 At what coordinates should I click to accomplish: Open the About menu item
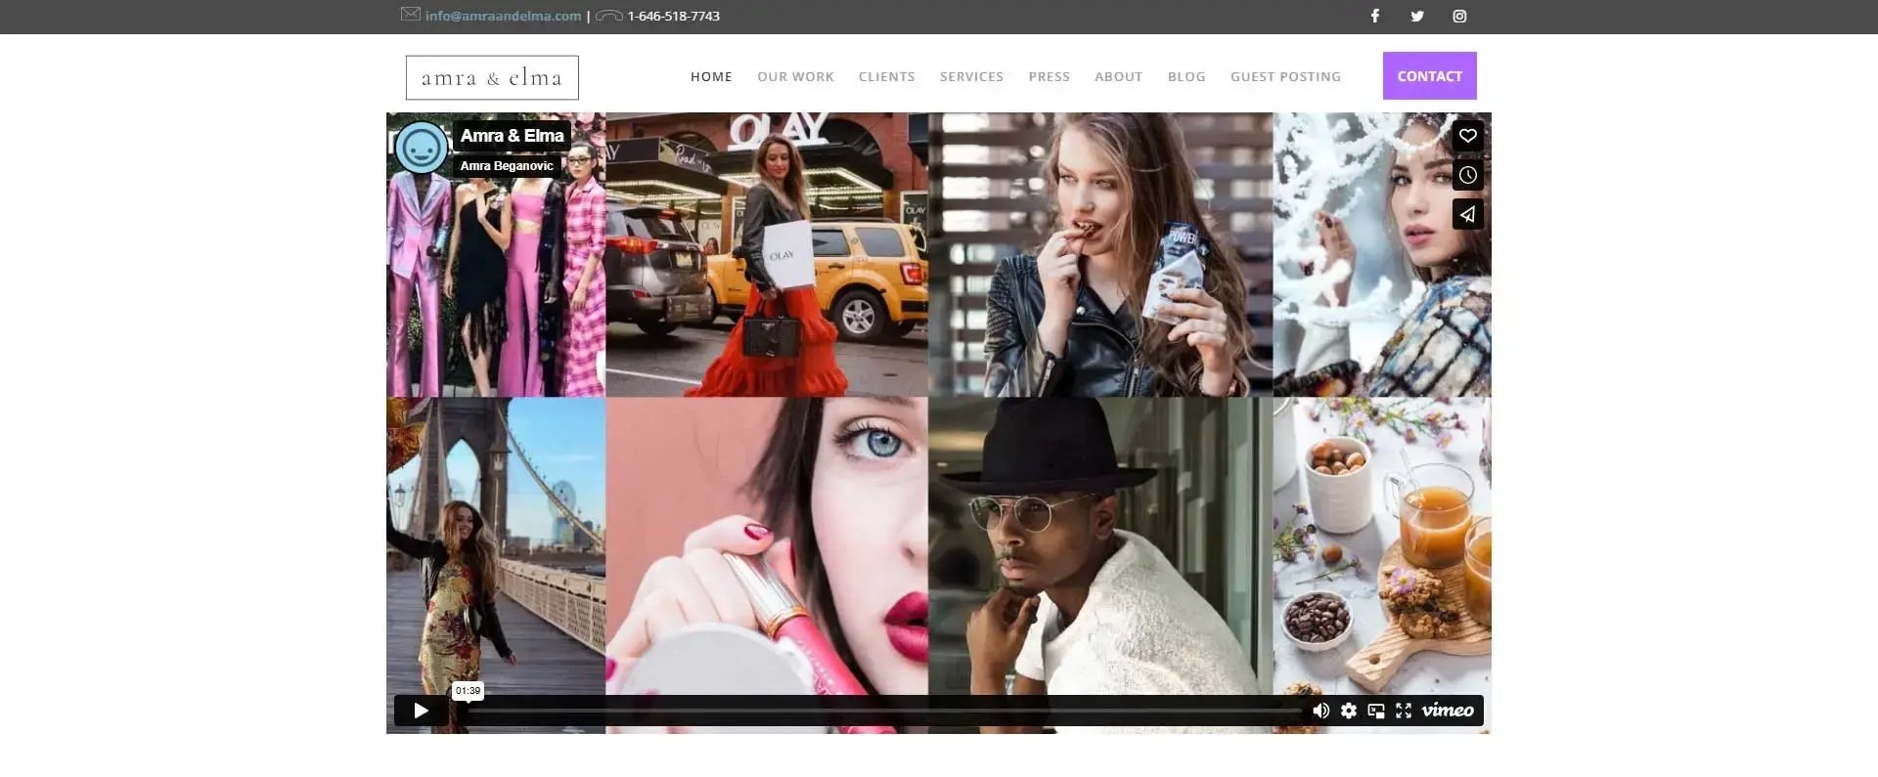point(1118,76)
